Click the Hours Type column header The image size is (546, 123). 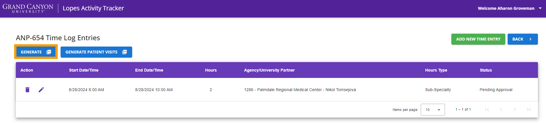[436, 70]
